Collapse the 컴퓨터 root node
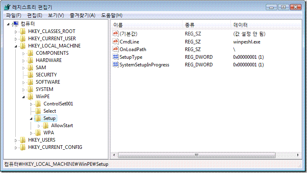Image resolution: width=307 pixels, height=173 pixels. pyautogui.click(x=8, y=24)
